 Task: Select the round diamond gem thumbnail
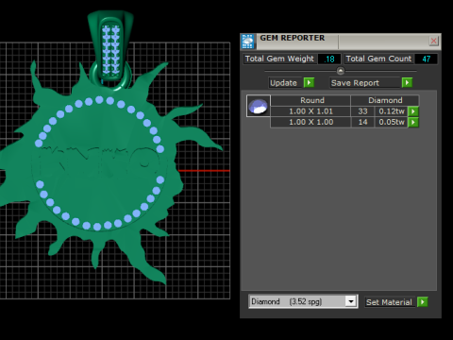click(258, 106)
